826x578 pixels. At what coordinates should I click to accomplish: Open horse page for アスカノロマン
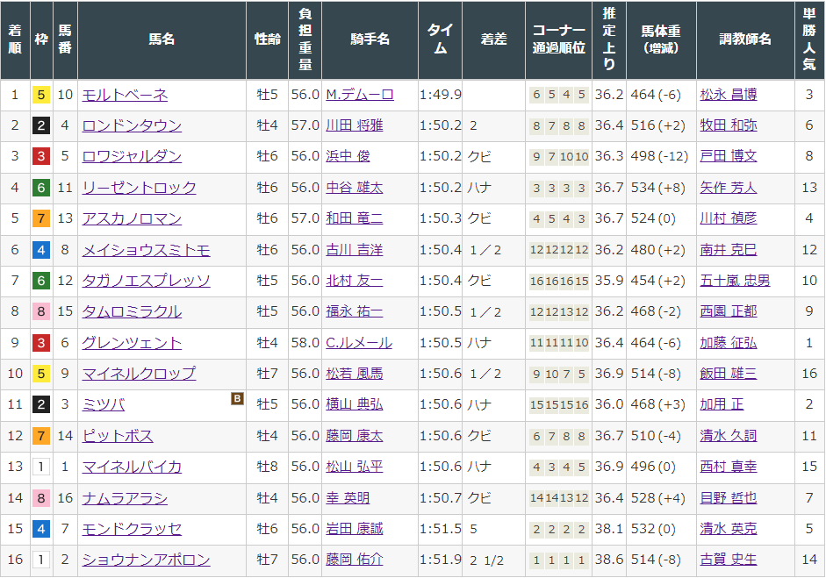132,218
